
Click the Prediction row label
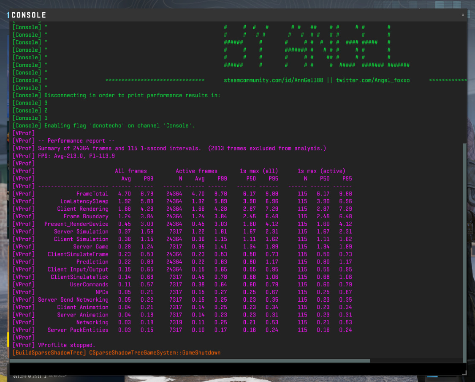pyautogui.click(x=92, y=262)
